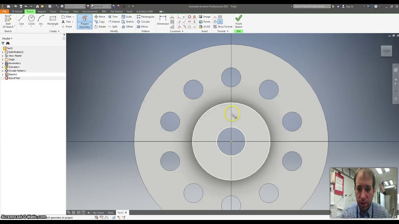The width and height of the screenshot is (399, 224).
Task: Switch to the Part1 document tab
Action: [110, 212]
